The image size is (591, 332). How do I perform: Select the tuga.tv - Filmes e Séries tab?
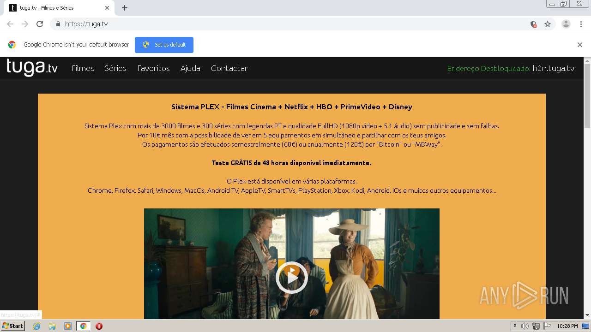click(59, 8)
